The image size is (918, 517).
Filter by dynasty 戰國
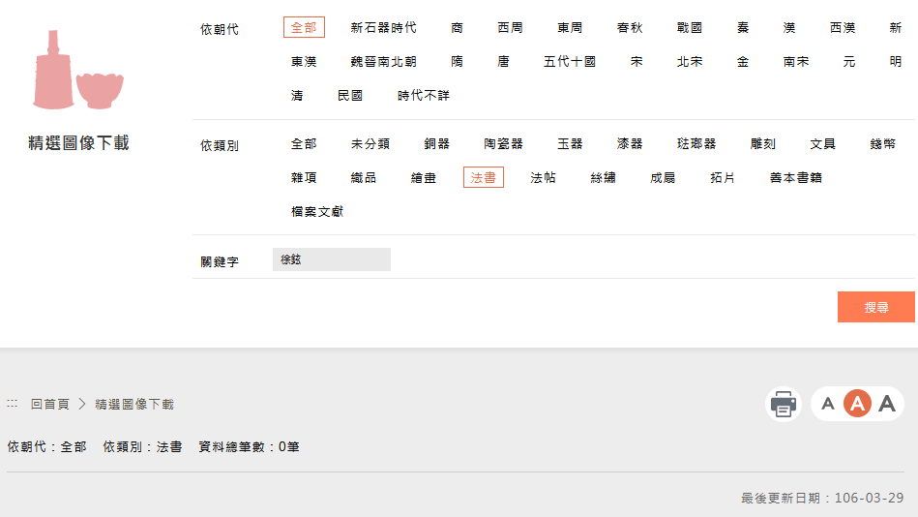[x=690, y=27]
